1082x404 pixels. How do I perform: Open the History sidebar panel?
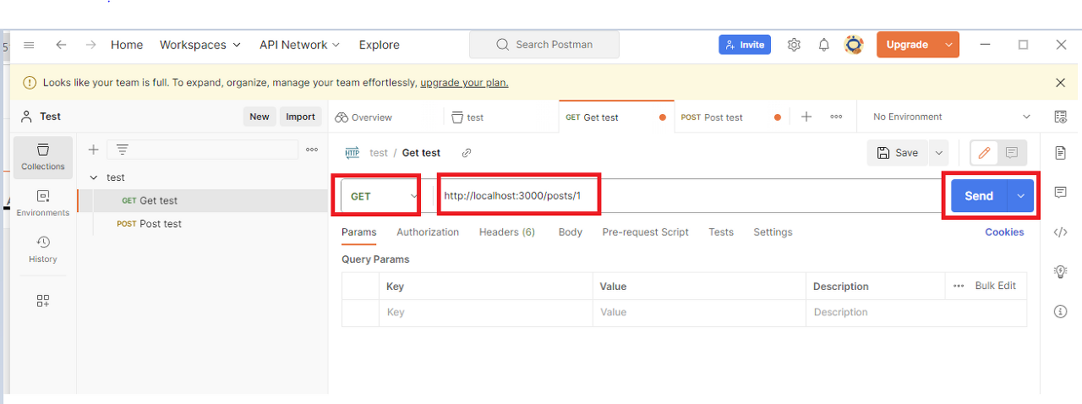pyautogui.click(x=43, y=249)
